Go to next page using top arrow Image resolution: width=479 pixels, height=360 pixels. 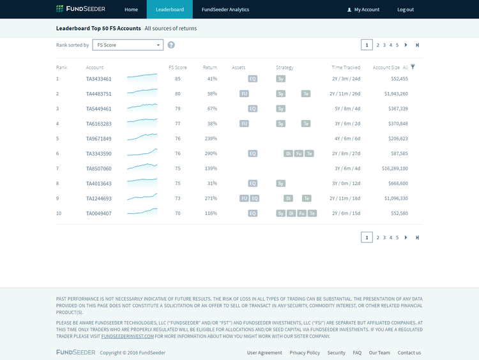(406, 45)
